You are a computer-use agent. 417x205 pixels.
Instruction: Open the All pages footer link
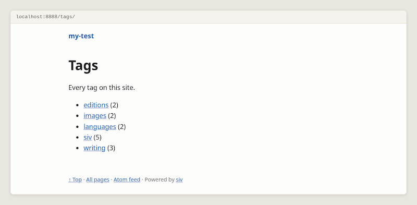pyautogui.click(x=97, y=180)
